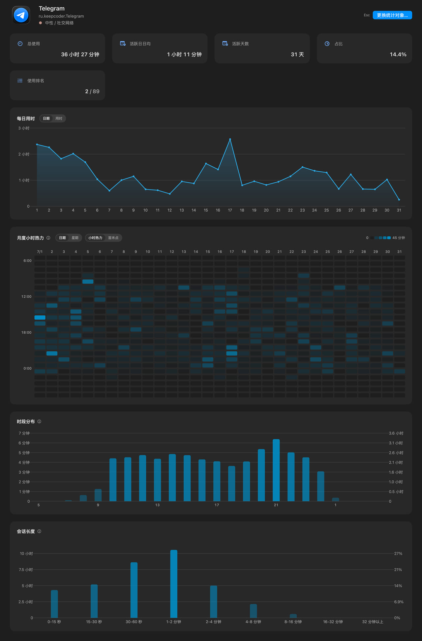This screenshot has height=641, width=422.
Task: Click the 使用排名 2 / 89 card
Action: point(57,85)
